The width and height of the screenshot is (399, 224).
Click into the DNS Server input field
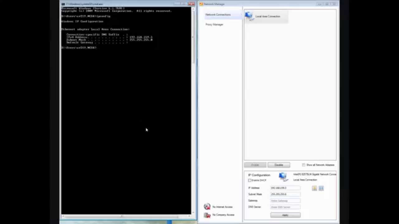tap(285, 207)
